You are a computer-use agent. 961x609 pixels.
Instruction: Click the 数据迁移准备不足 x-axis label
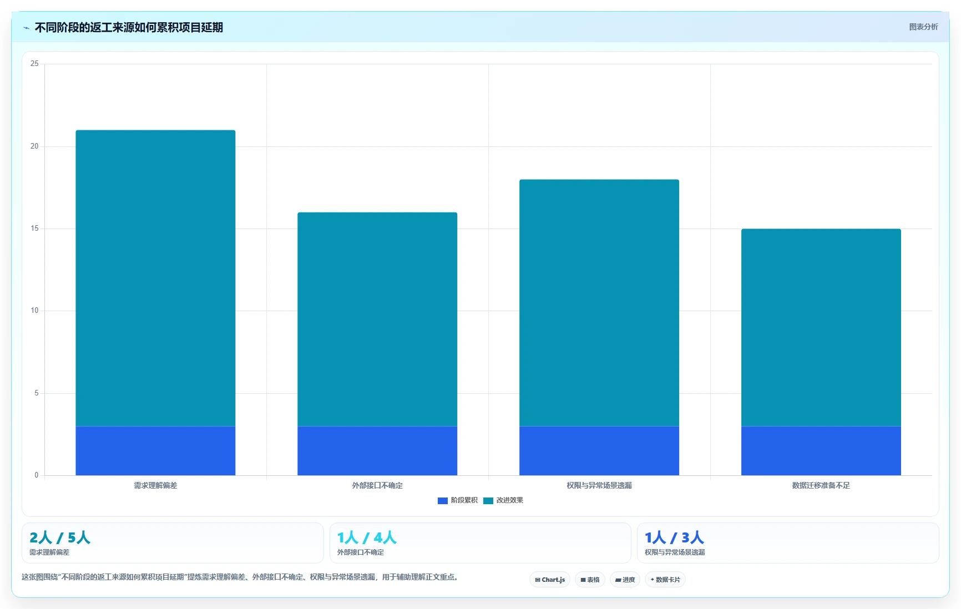tap(821, 485)
